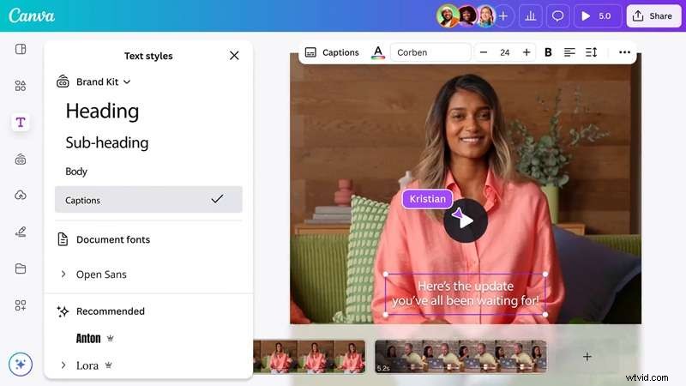The width and height of the screenshot is (686, 386).
Task: Open more options ellipsis menu
Action: pos(624,52)
